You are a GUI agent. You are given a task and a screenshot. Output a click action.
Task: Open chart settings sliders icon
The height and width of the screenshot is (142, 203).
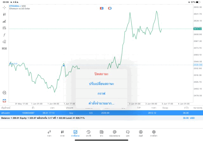4,28
